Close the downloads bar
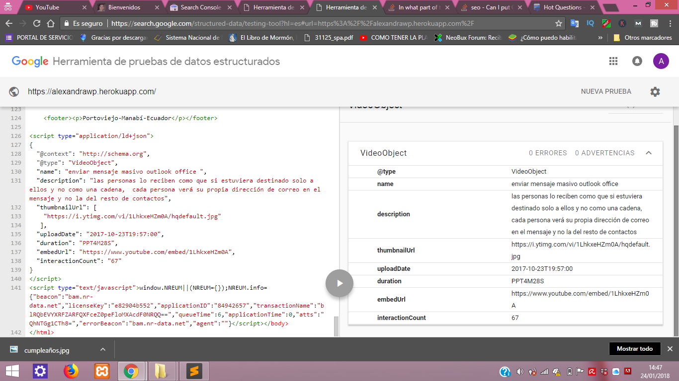 (x=670, y=349)
